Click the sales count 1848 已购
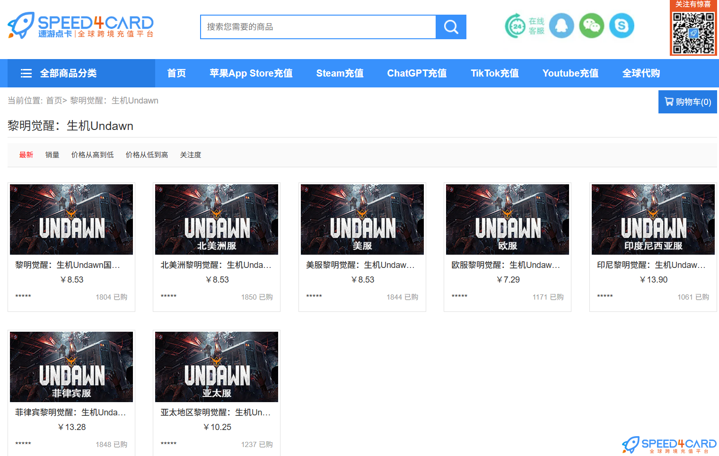Screen dimensions: 719x456 point(112,445)
